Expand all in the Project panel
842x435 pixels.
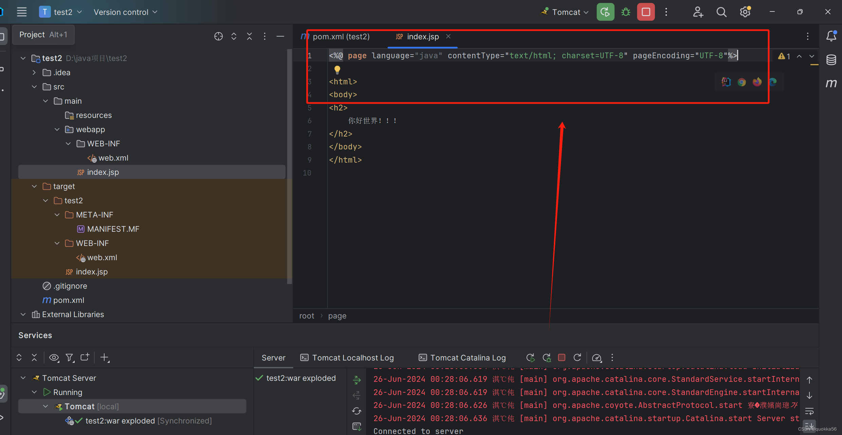(234, 36)
